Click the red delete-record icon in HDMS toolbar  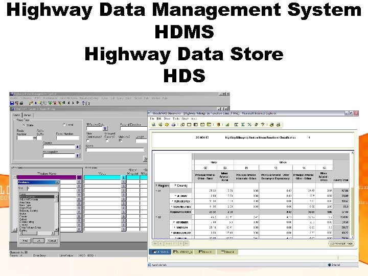click(x=55, y=103)
